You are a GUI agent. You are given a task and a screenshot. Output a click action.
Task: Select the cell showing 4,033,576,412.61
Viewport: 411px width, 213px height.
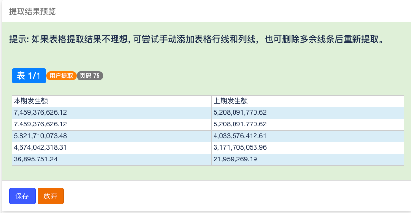(x=308, y=137)
